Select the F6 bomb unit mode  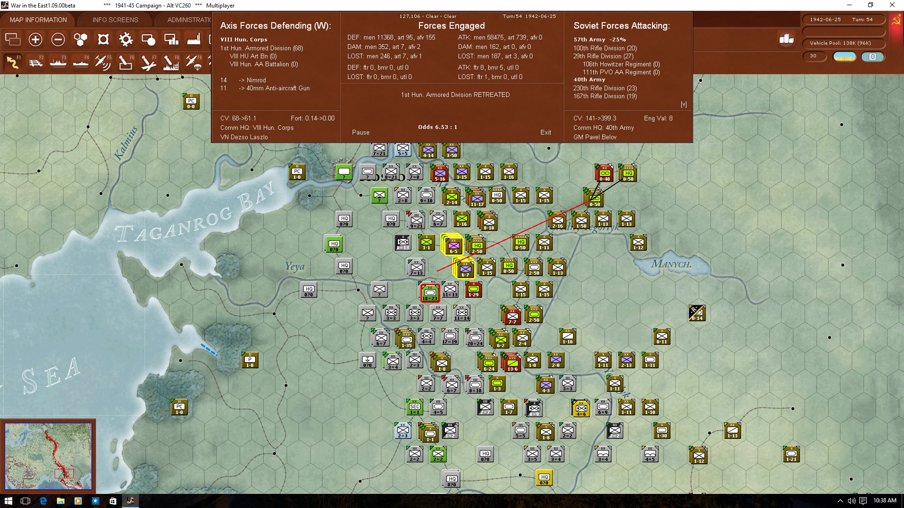click(126, 62)
